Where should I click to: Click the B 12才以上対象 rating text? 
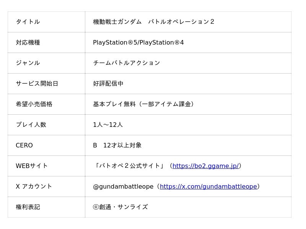tap(117, 145)
